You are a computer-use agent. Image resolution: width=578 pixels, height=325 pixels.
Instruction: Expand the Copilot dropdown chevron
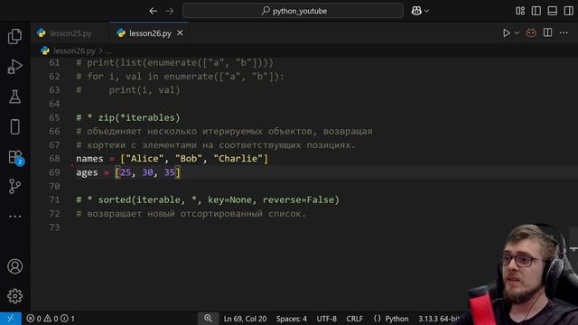pos(426,11)
